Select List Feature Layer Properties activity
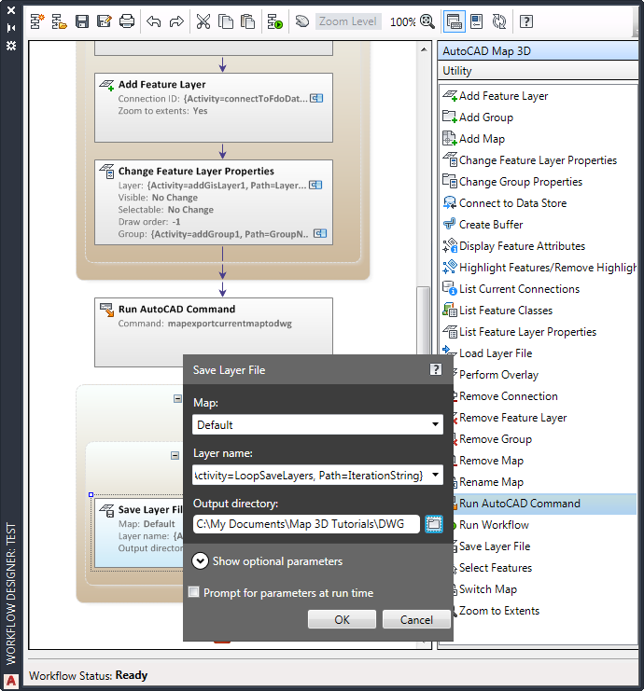Viewport: 644px width, 691px height. (527, 332)
